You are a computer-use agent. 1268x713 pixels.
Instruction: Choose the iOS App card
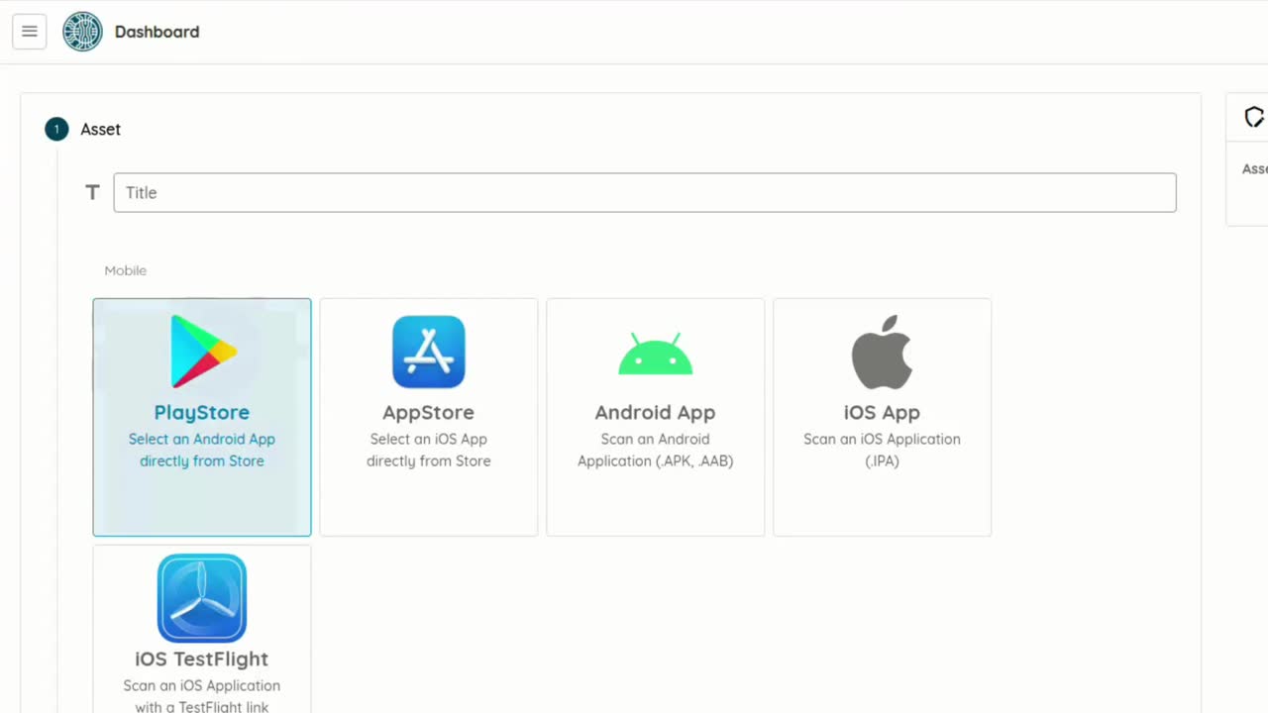point(883,417)
